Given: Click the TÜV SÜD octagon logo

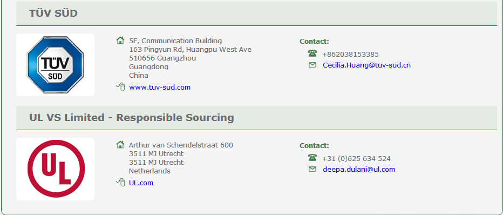Looking at the screenshot, I should (55, 65).
